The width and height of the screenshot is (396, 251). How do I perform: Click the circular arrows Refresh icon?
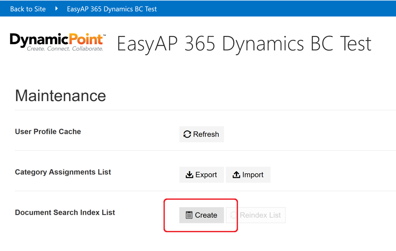click(187, 134)
